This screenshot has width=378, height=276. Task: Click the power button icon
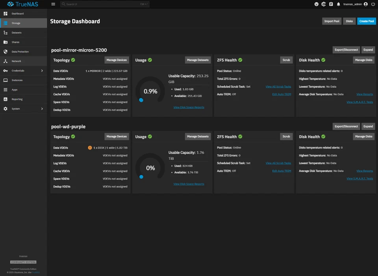pyautogui.click(x=373, y=4)
